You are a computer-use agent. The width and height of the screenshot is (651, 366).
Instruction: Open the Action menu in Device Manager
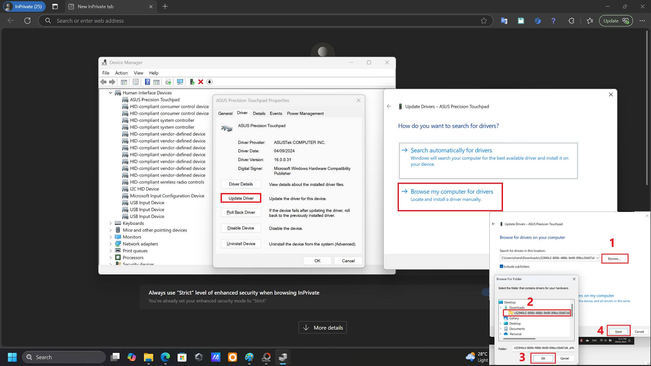coord(121,73)
